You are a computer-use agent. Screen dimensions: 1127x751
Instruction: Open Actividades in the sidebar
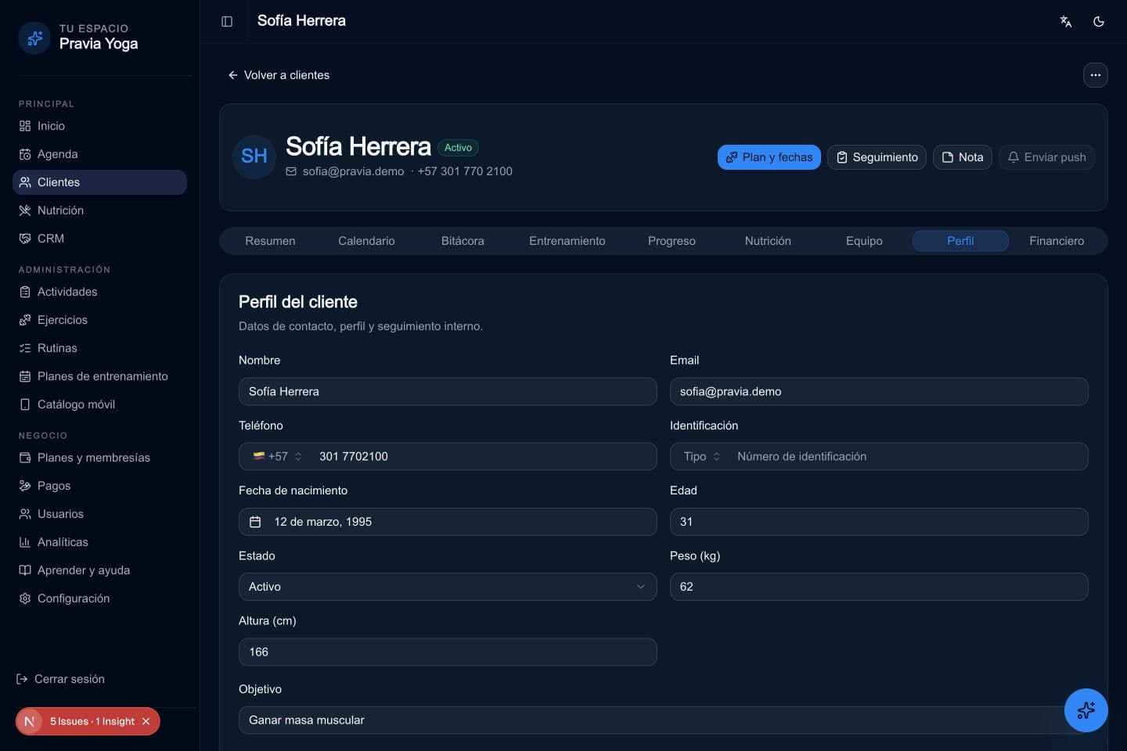99,292
